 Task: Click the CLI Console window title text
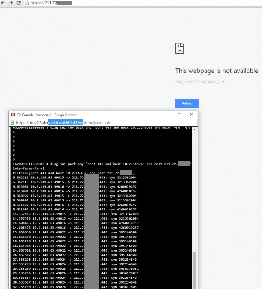pyautogui.click(x=47, y=115)
